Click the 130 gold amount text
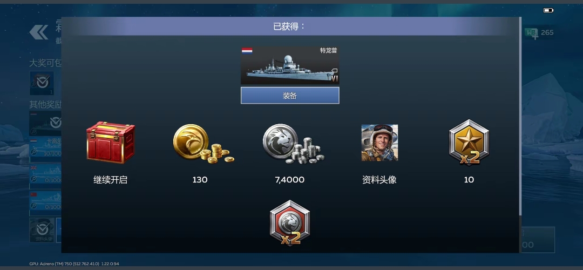 [x=200, y=180]
